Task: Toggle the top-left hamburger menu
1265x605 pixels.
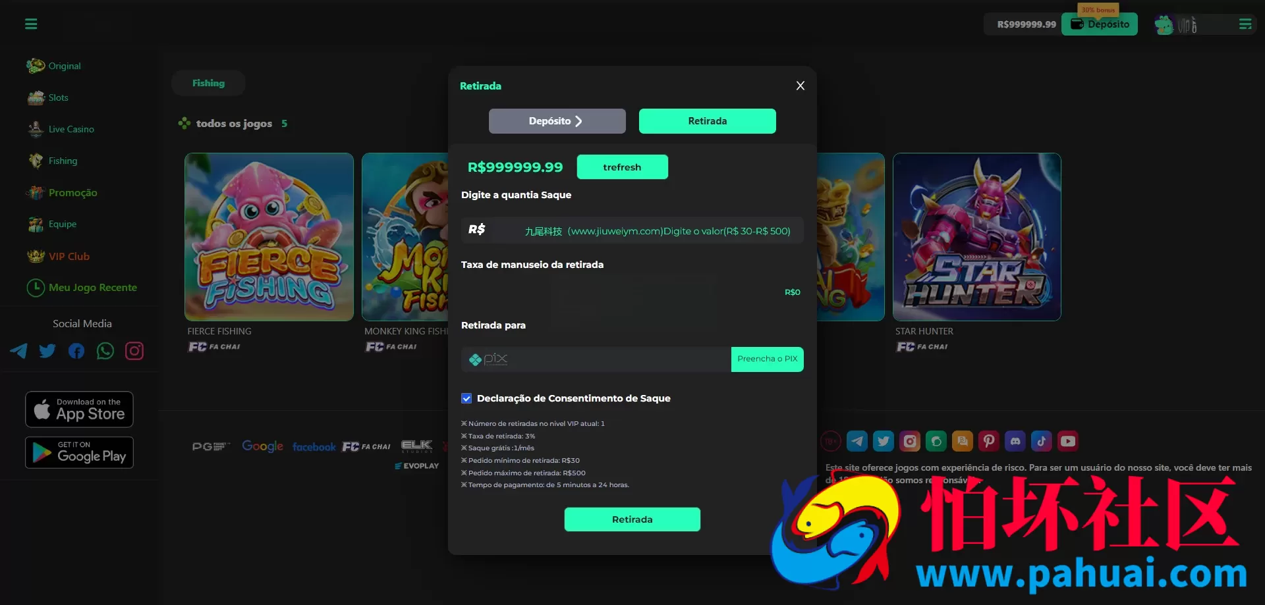Action: (31, 24)
